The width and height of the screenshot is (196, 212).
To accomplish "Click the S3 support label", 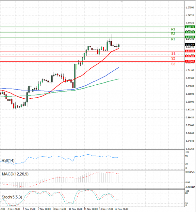I will [173, 64].
